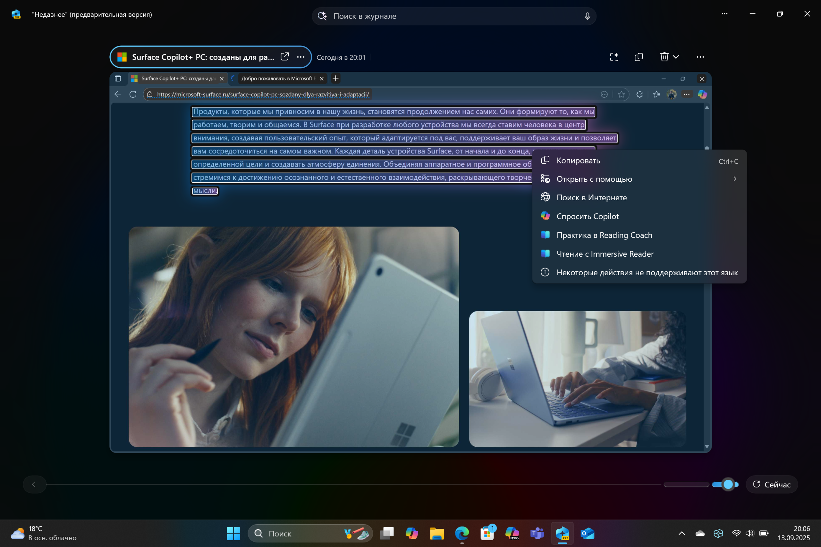This screenshot has width=821, height=547.
Task: Open File Explorer from the taskbar
Action: point(437,534)
